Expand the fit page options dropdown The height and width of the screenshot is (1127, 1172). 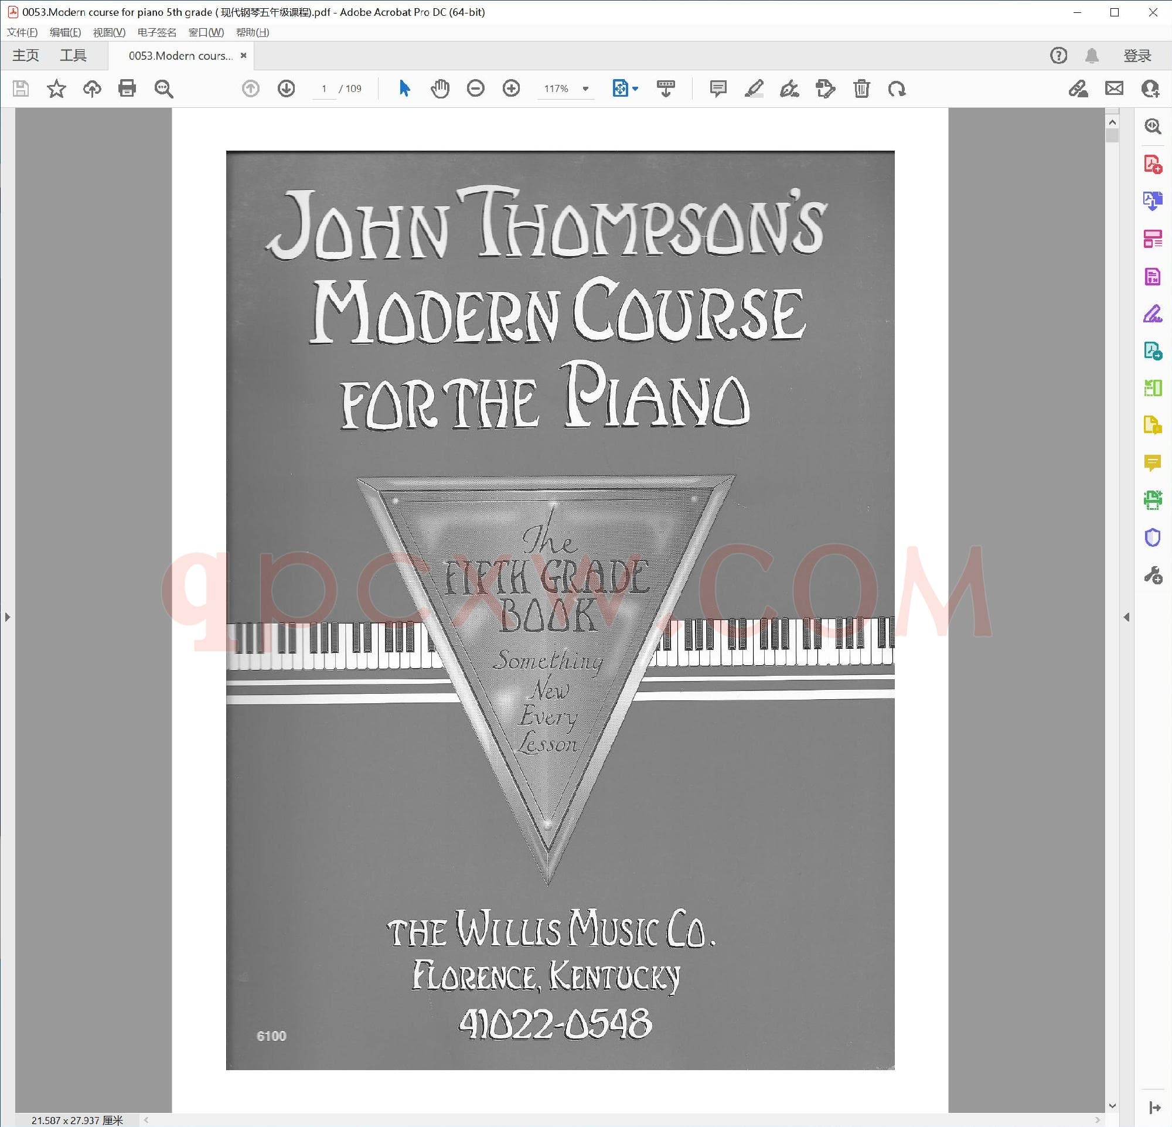(635, 88)
